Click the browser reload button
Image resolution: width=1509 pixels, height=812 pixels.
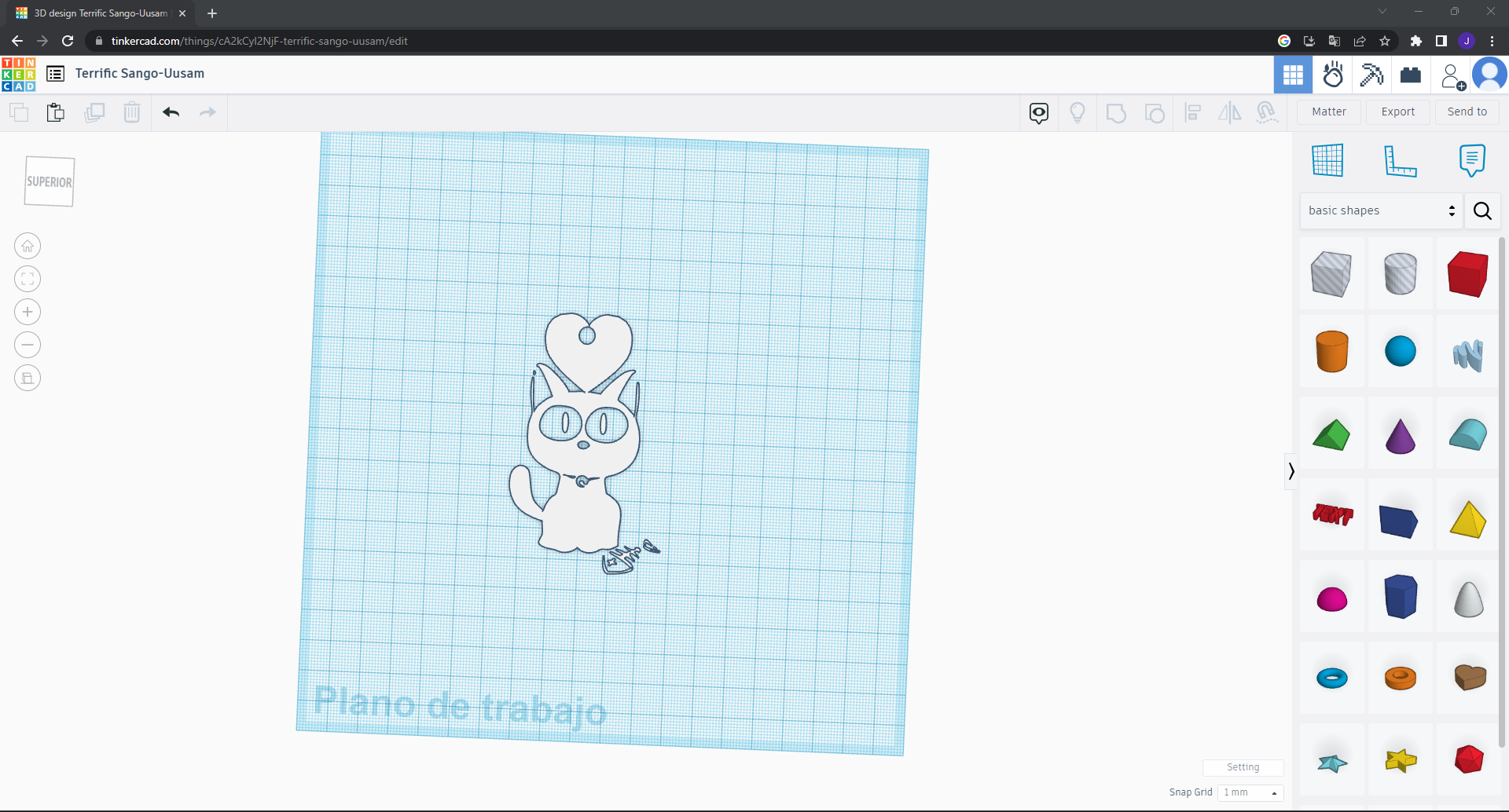click(68, 41)
